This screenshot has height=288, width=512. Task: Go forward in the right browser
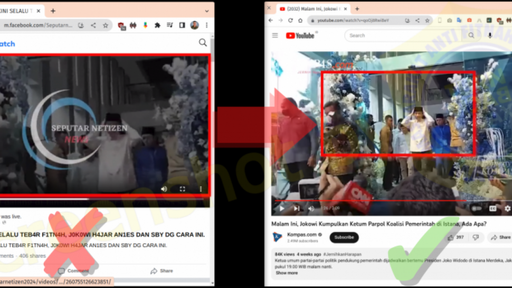tap(280, 20)
